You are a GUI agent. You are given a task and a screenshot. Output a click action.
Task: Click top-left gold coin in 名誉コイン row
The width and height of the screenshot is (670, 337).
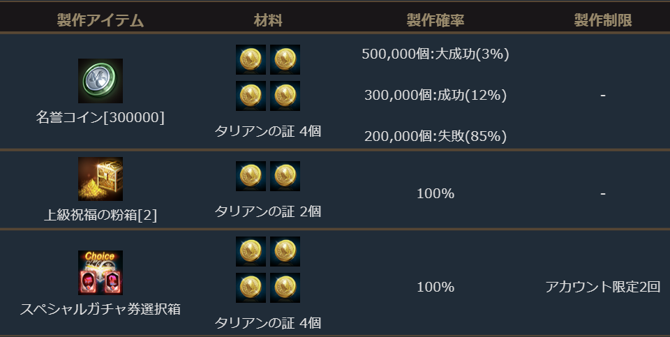coord(251,60)
